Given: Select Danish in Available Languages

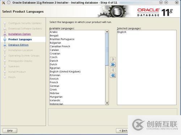Looking at the screenshot, I should point(77,61).
